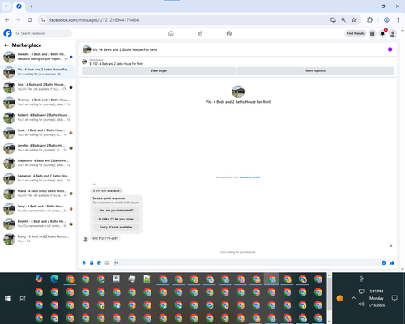Click the browser back arrow
Image resolution: width=405 pixels, height=324 pixels.
point(7,20)
